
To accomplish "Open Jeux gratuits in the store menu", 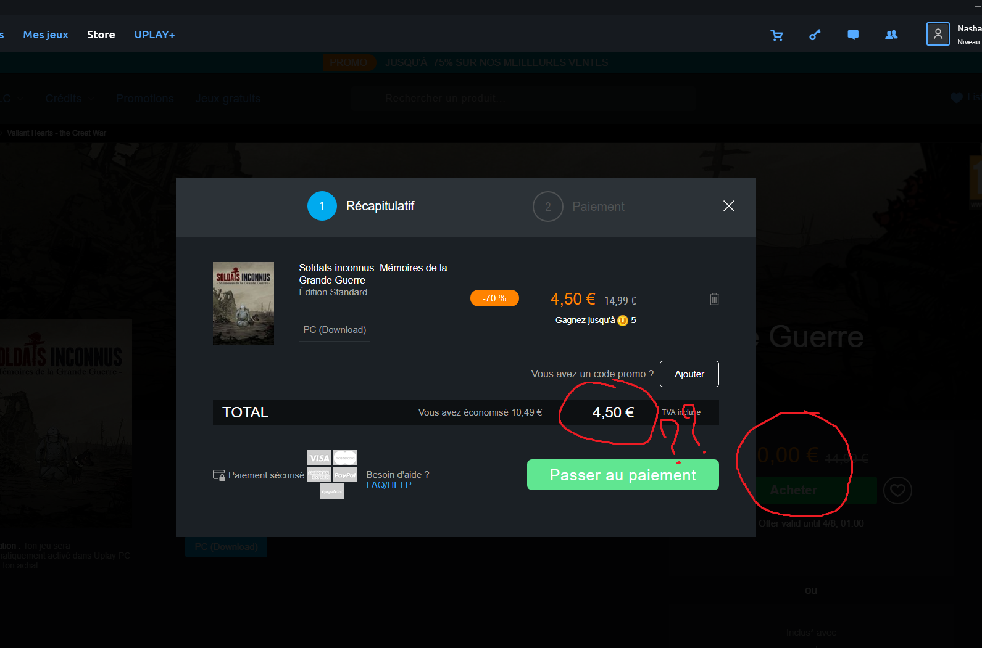I will tap(228, 99).
